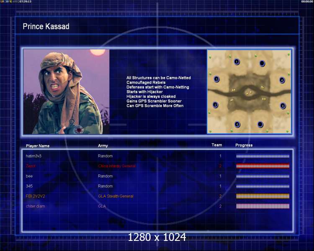This screenshot has width=314, height=251.
Task: Click chiter diam's pink progress bar
Action: [263, 206]
